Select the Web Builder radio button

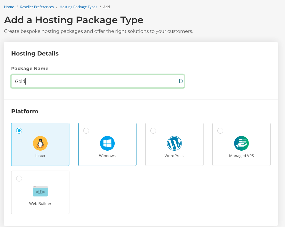19,179
